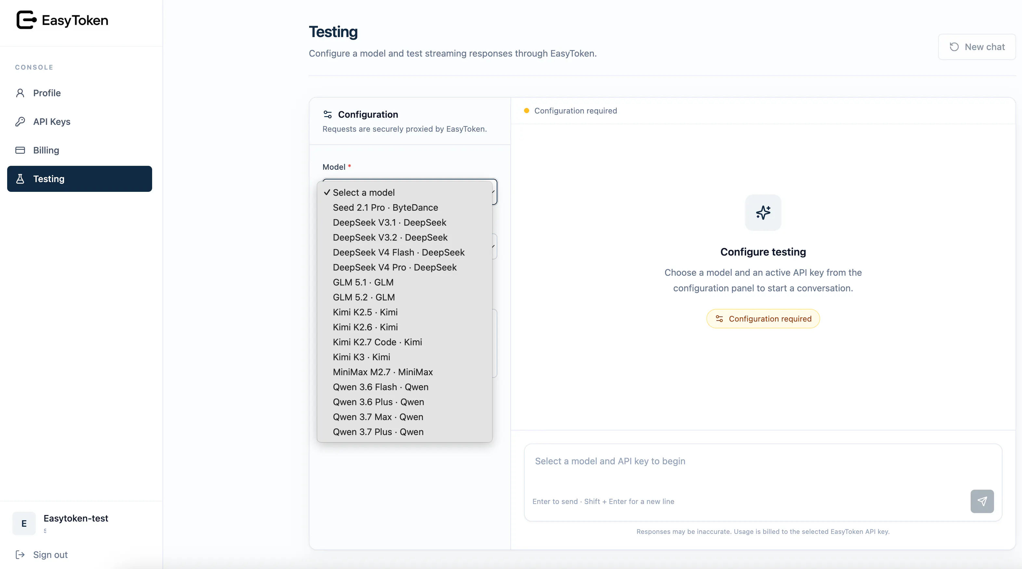Click the New chat refresh icon
The width and height of the screenshot is (1022, 569).
click(954, 47)
